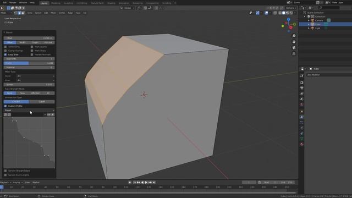The width and height of the screenshot is (352, 198).
Task: Switch to rendered shading icon
Action: click(x=291, y=13)
